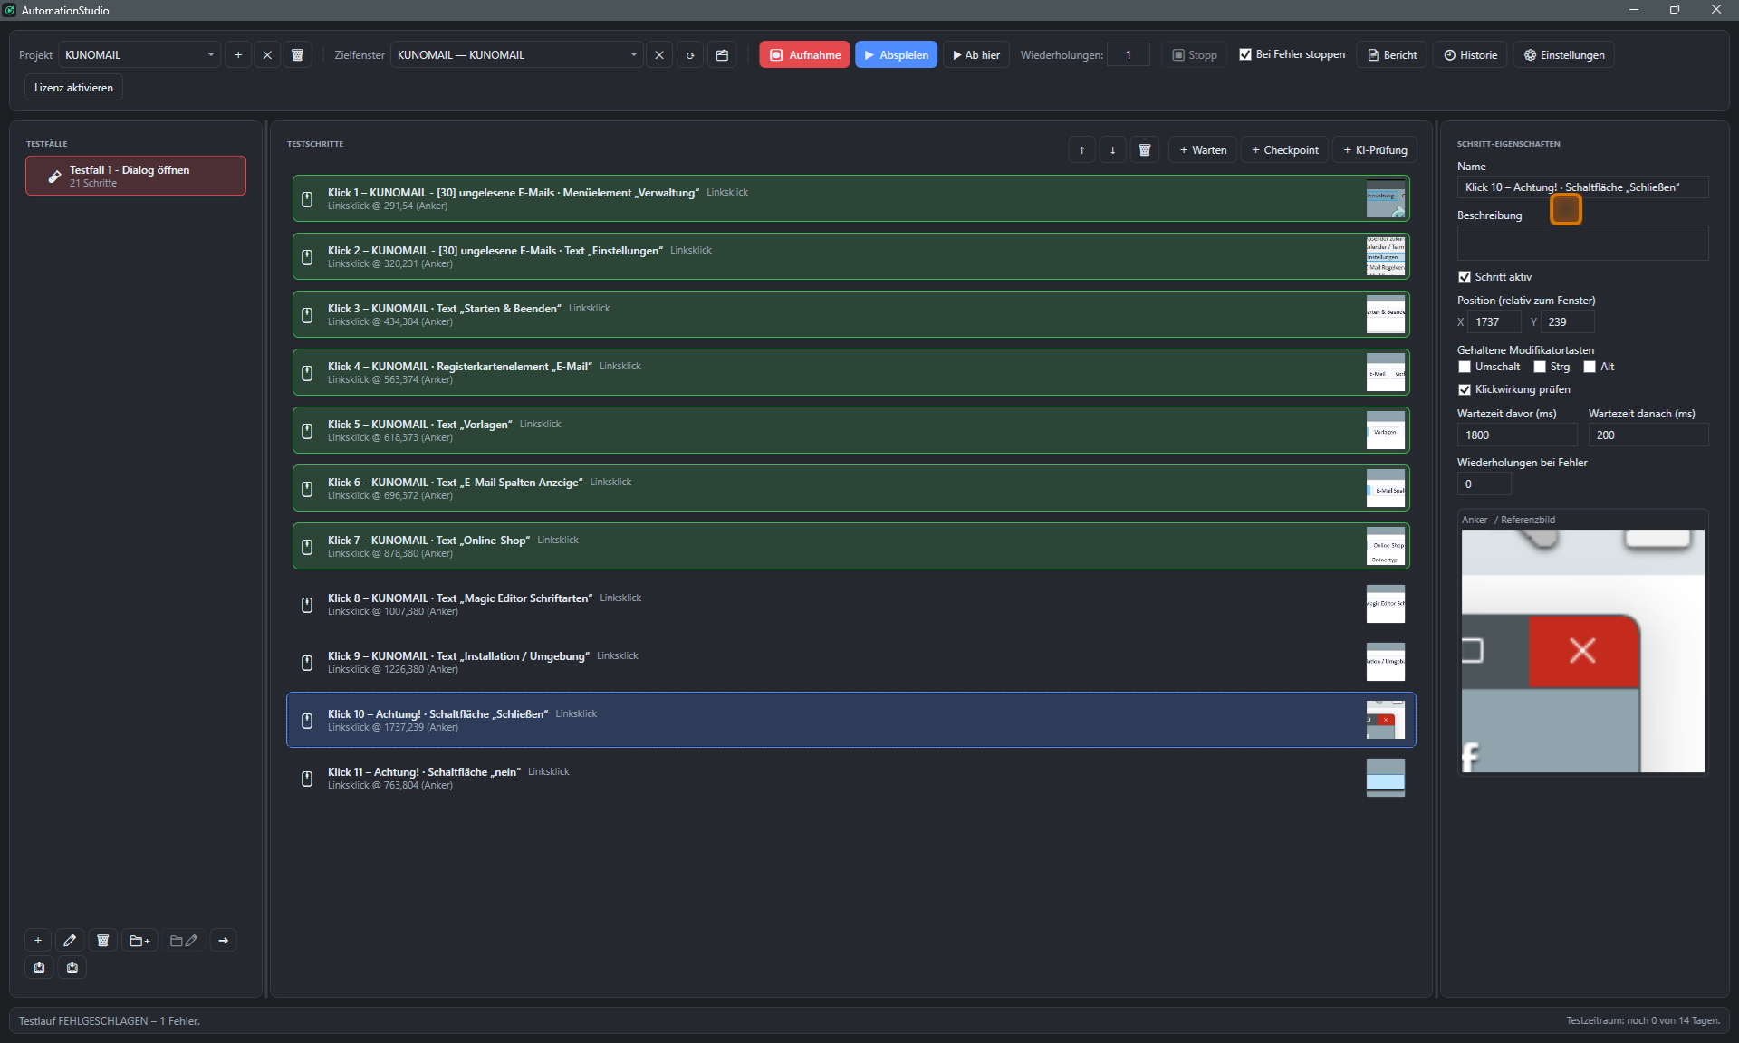
Task: Select step Klick 5 Text Vorlagen
Action: [x=850, y=430]
